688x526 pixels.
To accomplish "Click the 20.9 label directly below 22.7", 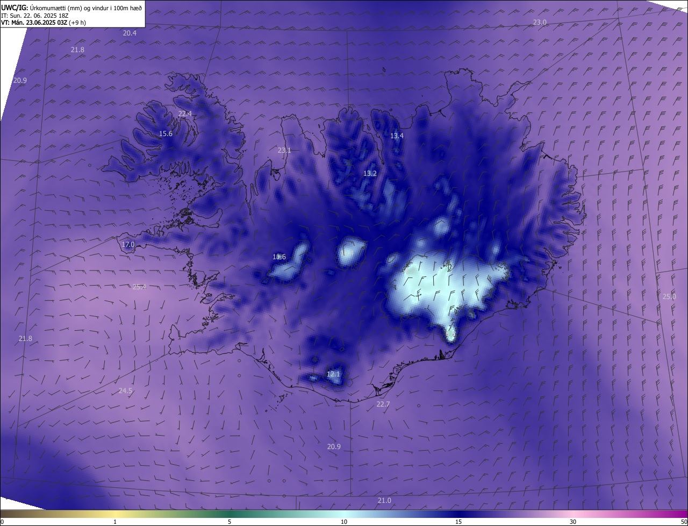I will point(334,447).
